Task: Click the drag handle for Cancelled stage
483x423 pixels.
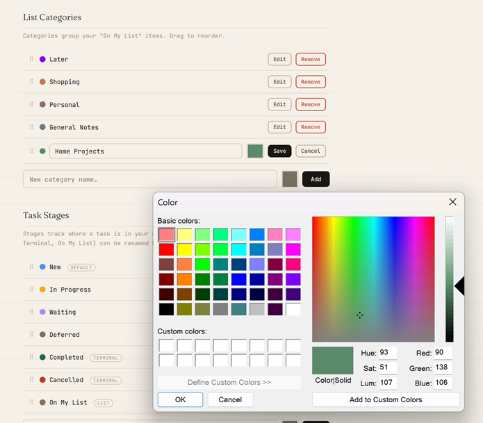Action: tap(31, 380)
